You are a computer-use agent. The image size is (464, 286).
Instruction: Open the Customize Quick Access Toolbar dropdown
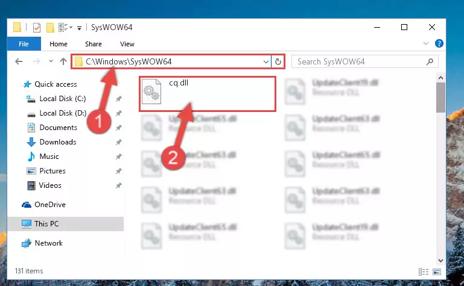(x=79, y=28)
